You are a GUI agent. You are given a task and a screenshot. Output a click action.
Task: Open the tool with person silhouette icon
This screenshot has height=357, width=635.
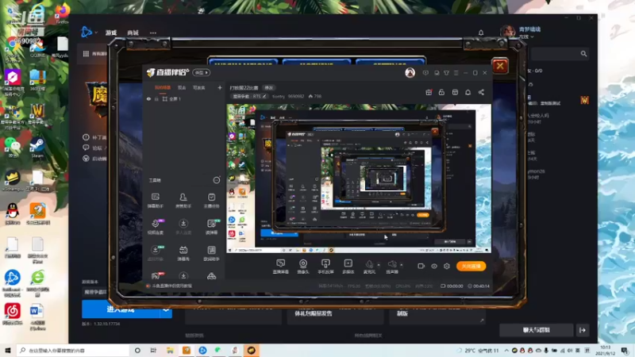[183, 201]
